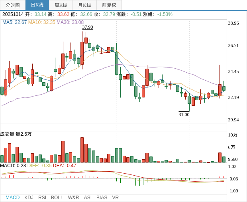
Task: Click the 37.90 high price label
Action: click(x=88, y=27)
